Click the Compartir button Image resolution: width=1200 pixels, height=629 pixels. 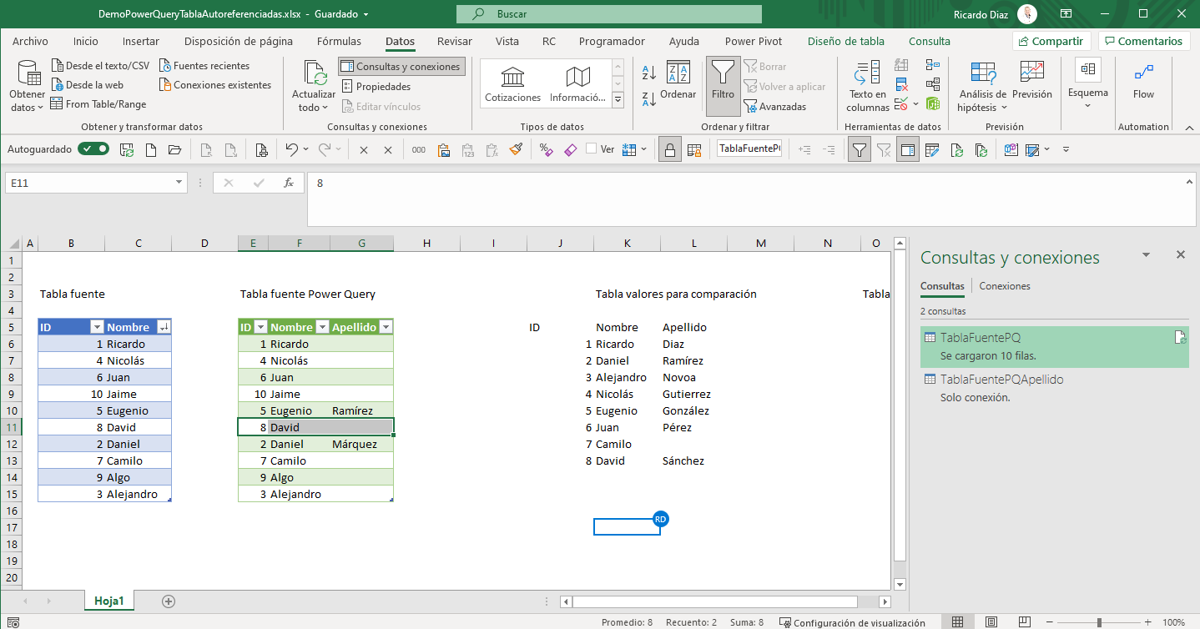pyautogui.click(x=1050, y=41)
